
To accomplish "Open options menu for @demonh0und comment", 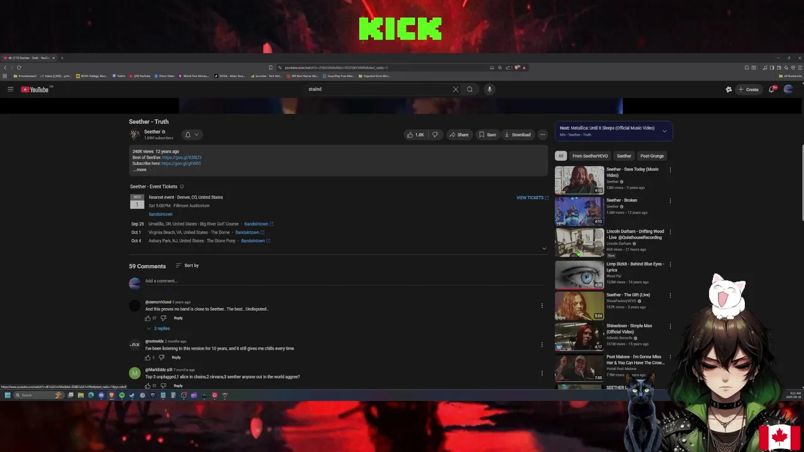I will click(542, 306).
